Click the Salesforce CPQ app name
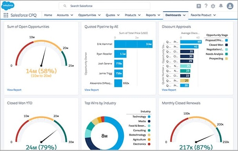 tap(24, 15)
